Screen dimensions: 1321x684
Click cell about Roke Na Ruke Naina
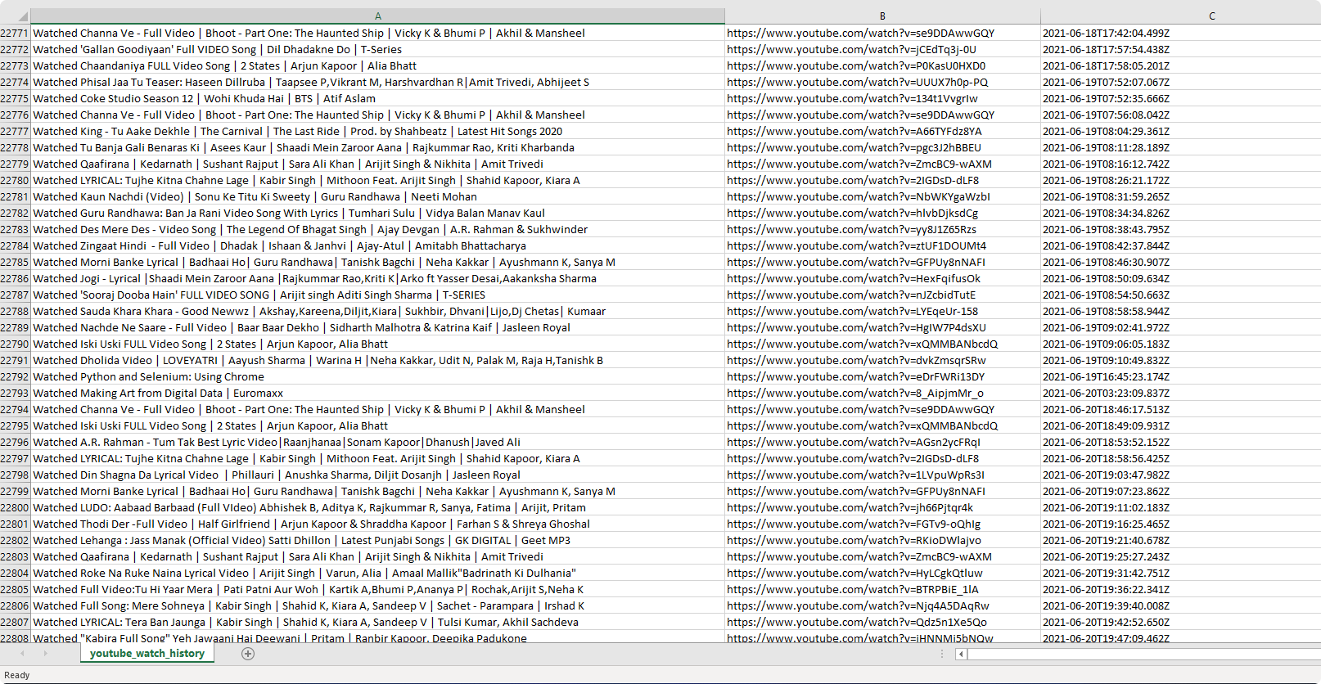coord(377,573)
